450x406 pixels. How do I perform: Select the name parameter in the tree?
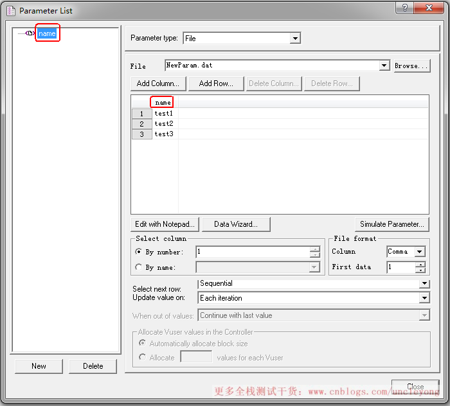[47, 33]
